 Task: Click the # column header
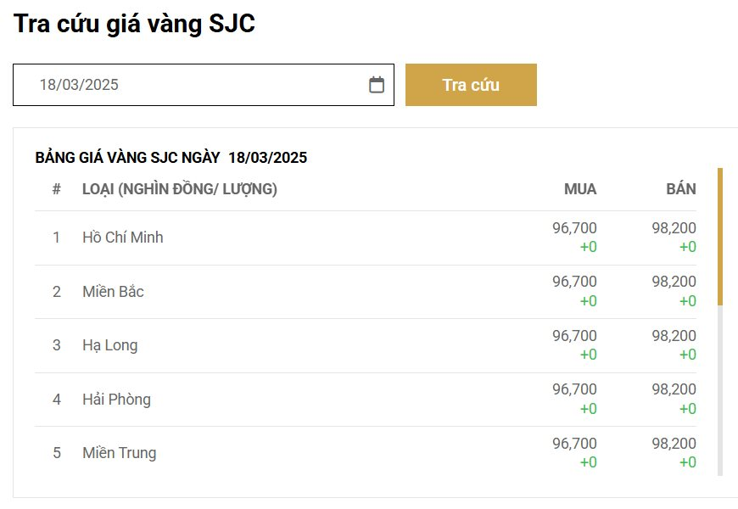(x=56, y=189)
